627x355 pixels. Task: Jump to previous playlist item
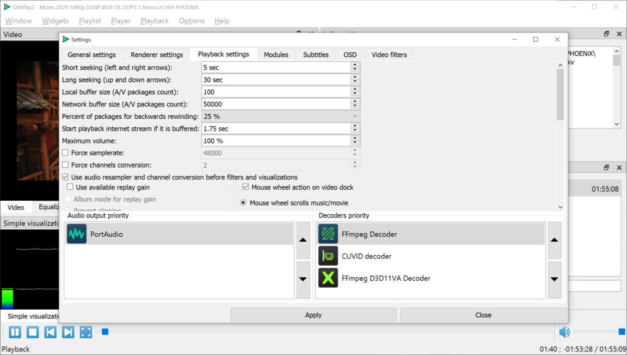[x=50, y=332]
